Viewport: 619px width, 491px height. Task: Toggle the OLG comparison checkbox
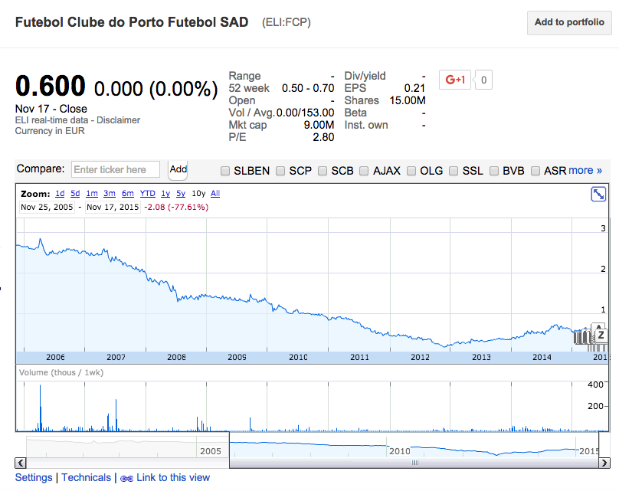point(411,171)
